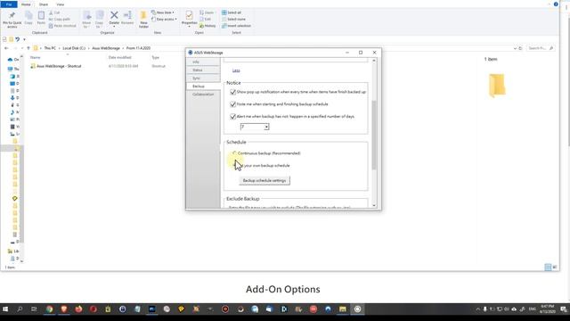Image resolution: width=570 pixels, height=321 pixels.
Task: Click the Rename ribbon icon
Action: coord(127,18)
